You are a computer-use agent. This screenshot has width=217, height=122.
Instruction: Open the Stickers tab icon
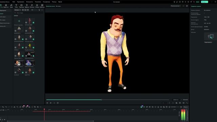(37, 6)
